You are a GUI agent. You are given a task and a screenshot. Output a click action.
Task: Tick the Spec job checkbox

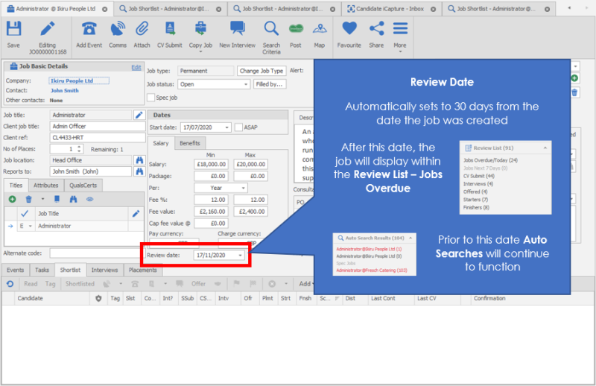coord(150,98)
